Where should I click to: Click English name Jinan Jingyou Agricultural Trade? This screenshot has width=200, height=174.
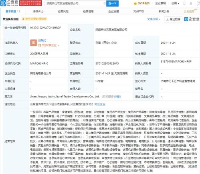coord(65,97)
